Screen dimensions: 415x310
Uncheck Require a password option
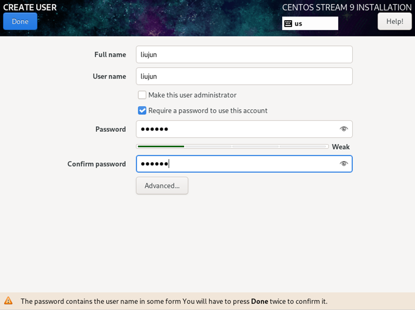(142, 111)
